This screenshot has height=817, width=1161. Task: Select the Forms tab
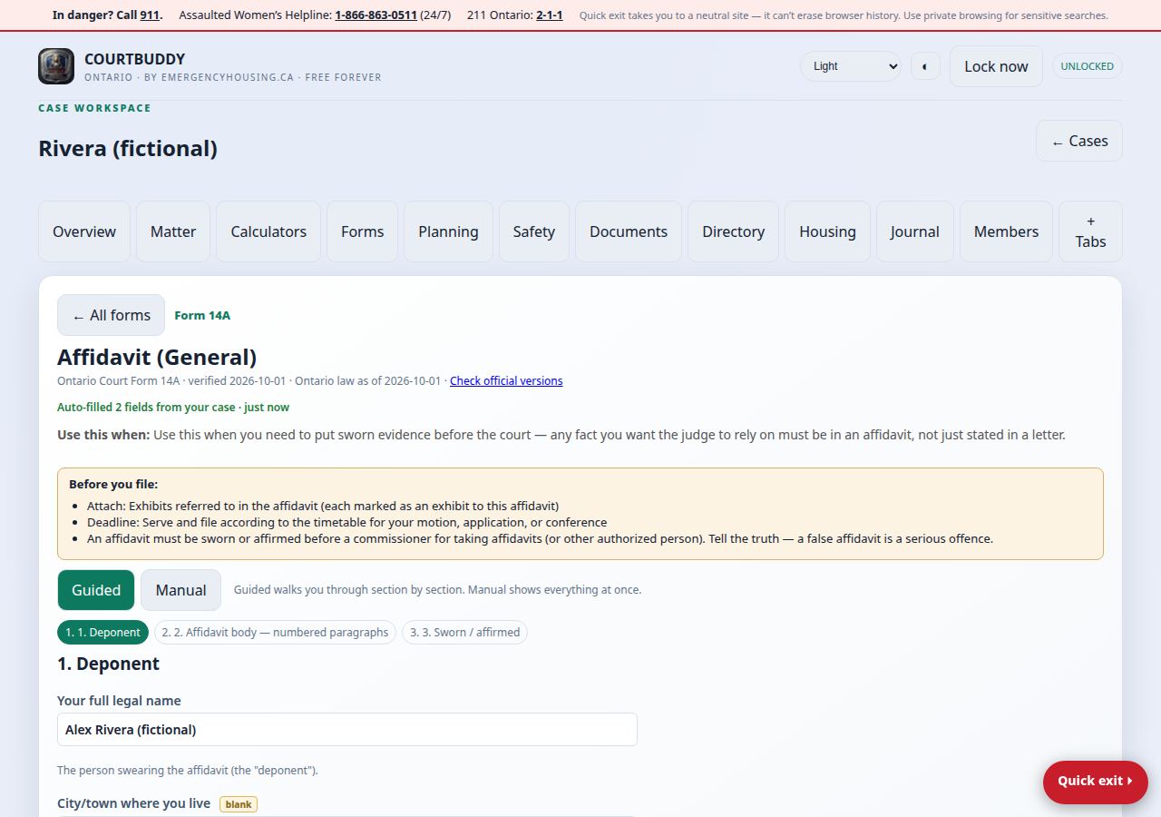tap(363, 231)
